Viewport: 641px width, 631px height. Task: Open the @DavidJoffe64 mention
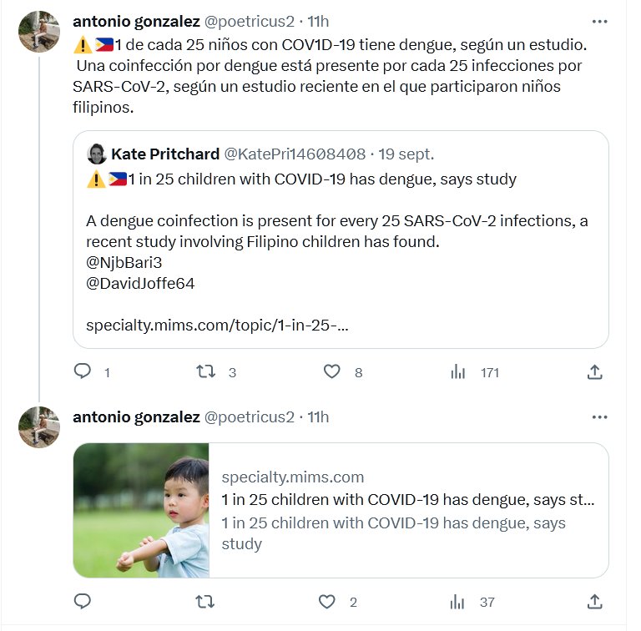140,284
